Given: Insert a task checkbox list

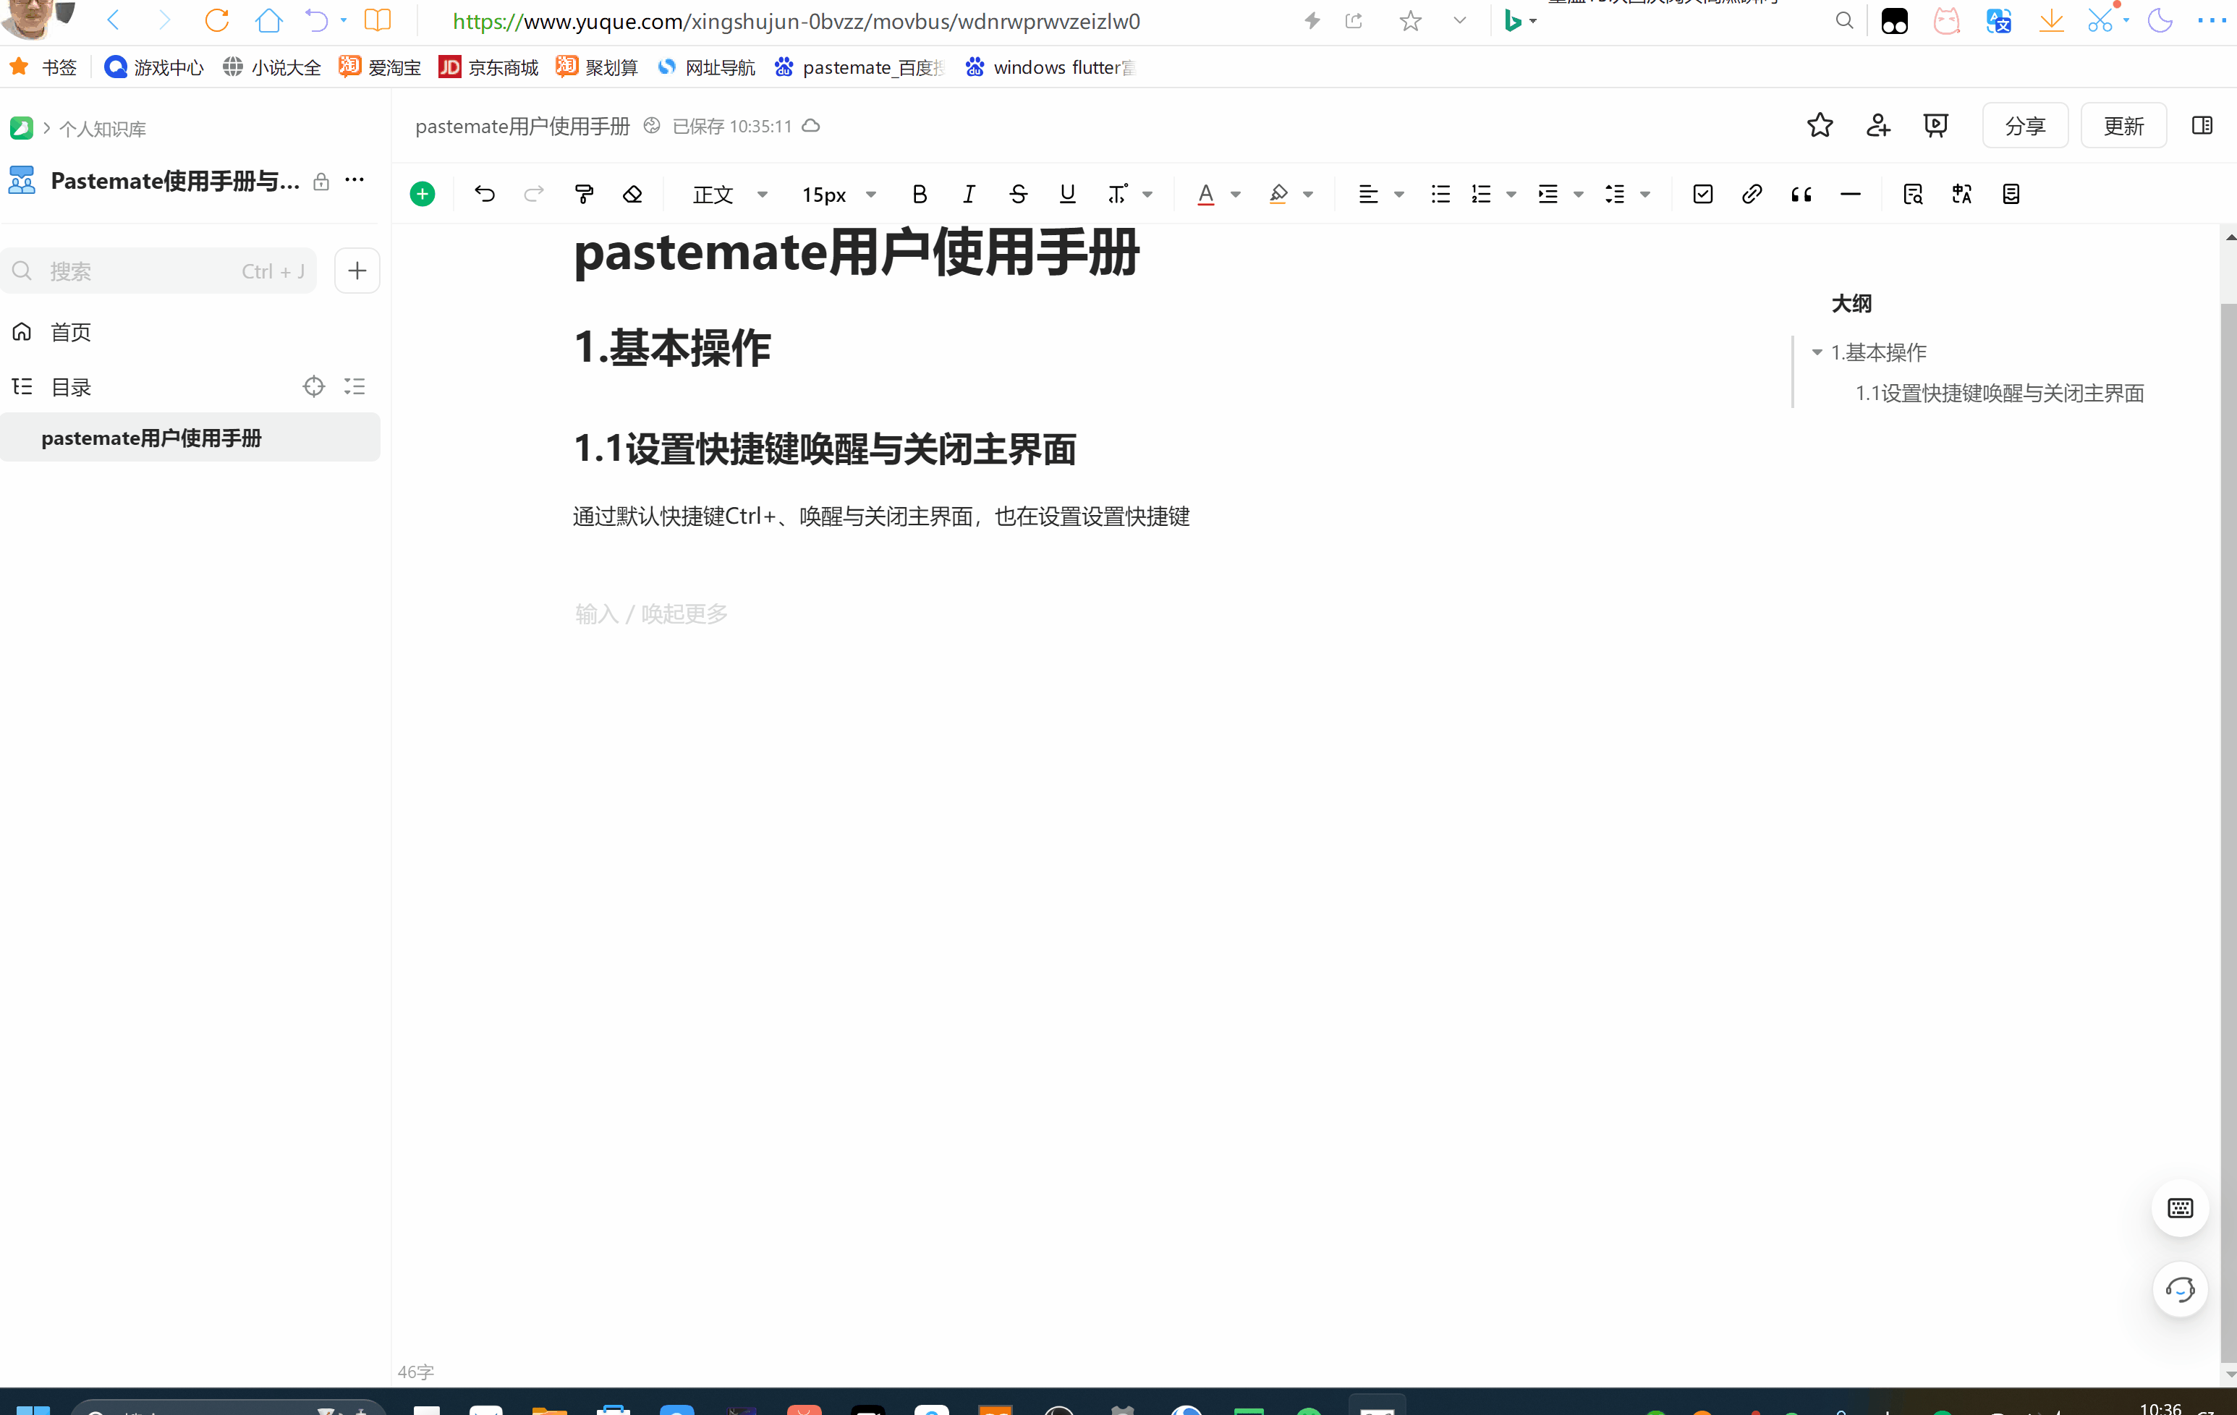Looking at the screenshot, I should coord(1702,194).
